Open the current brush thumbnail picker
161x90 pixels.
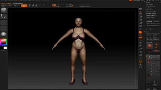click(x=4, y=10)
